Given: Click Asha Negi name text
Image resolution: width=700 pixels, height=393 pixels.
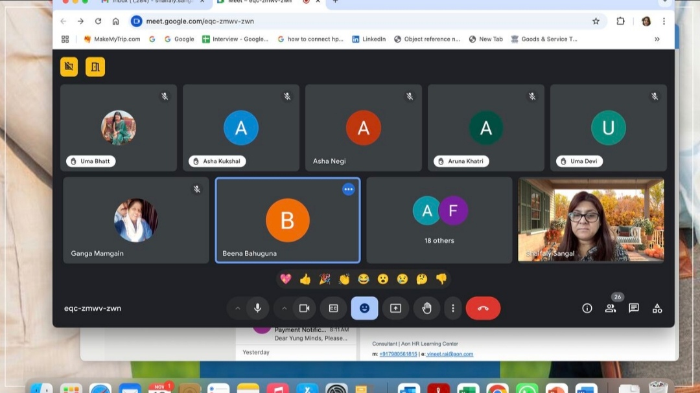Looking at the screenshot, I should click(x=329, y=161).
